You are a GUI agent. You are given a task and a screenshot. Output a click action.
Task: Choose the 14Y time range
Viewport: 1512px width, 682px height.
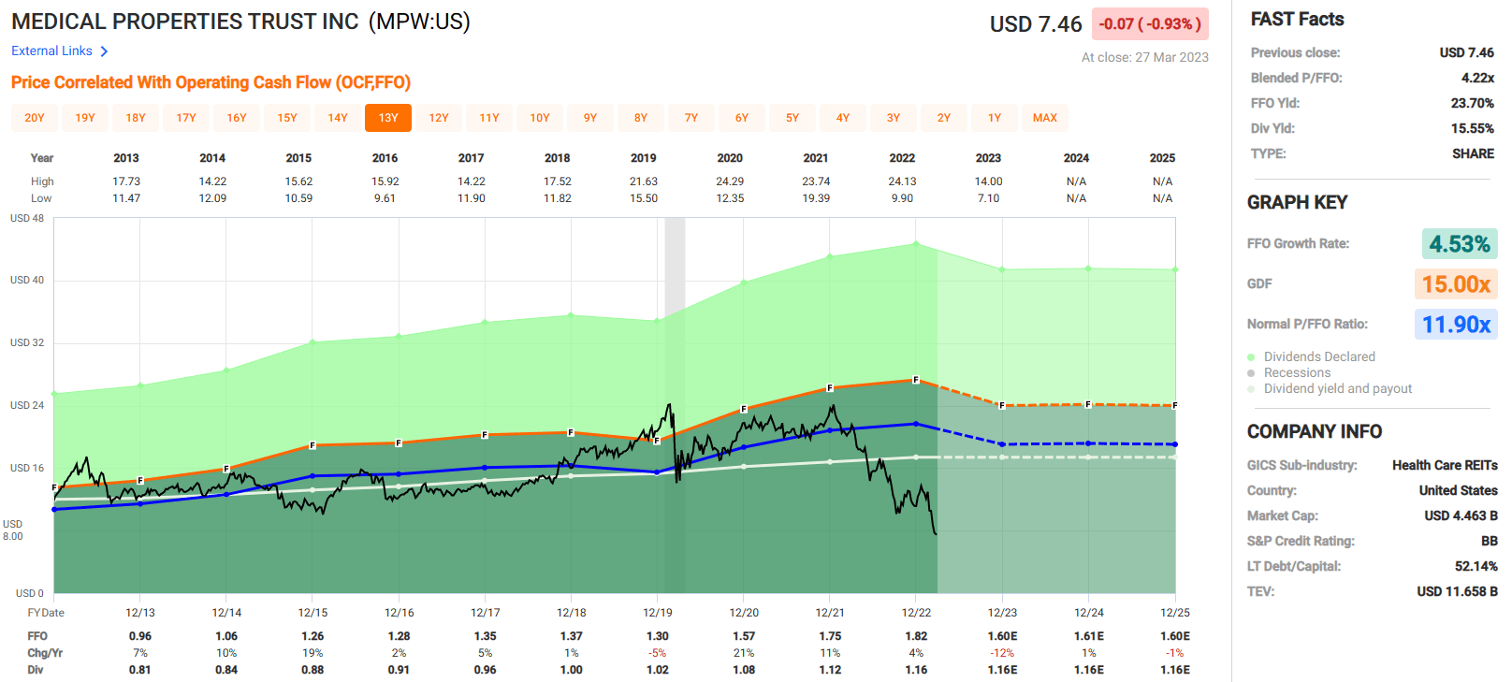click(x=338, y=118)
